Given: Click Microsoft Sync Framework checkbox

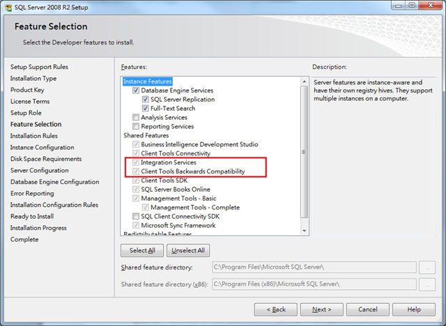Looking at the screenshot, I should (136, 226).
